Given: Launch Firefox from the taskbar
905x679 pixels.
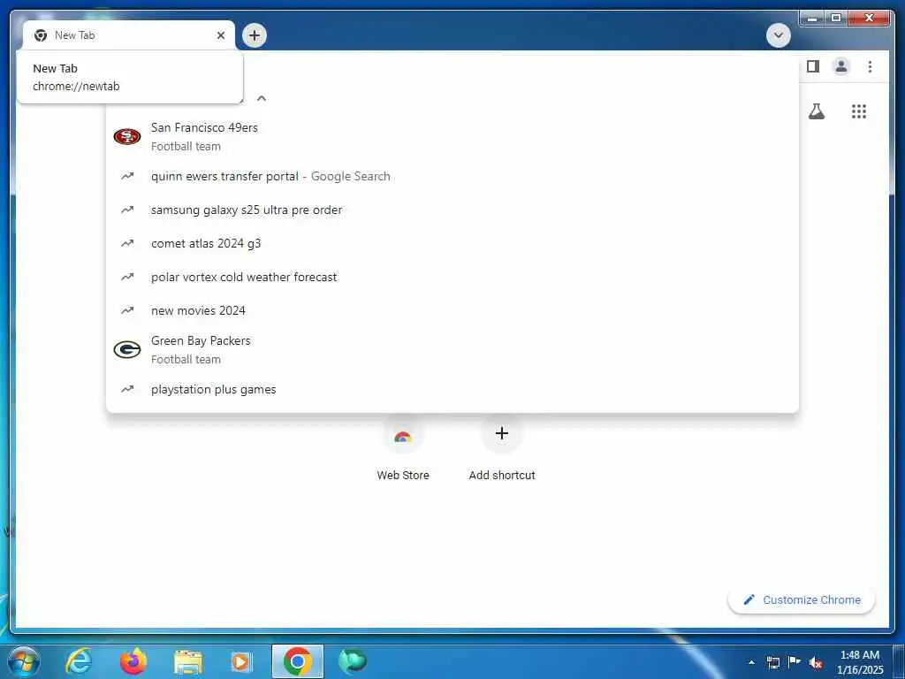Looking at the screenshot, I should [x=133, y=661].
